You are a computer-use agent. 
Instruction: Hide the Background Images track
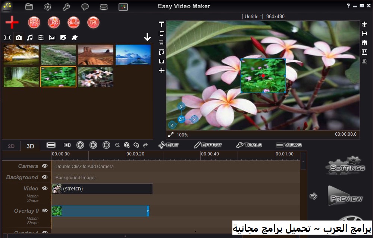click(45, 177)
